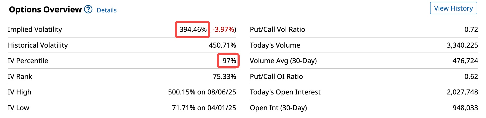Click the View History button
Image resolution: width=486 pixels, height=118 pixels.
click(x=453, y=8)
